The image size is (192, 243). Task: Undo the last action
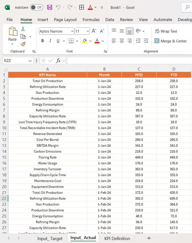point(58,7)
